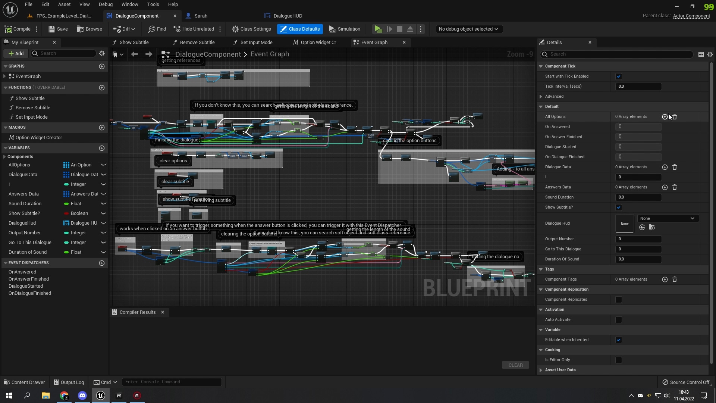Image resolution: width=716 pixels, height=403 pixels.
Task: Enable Start with Tick Enabled checkbox
Action: 619,76
